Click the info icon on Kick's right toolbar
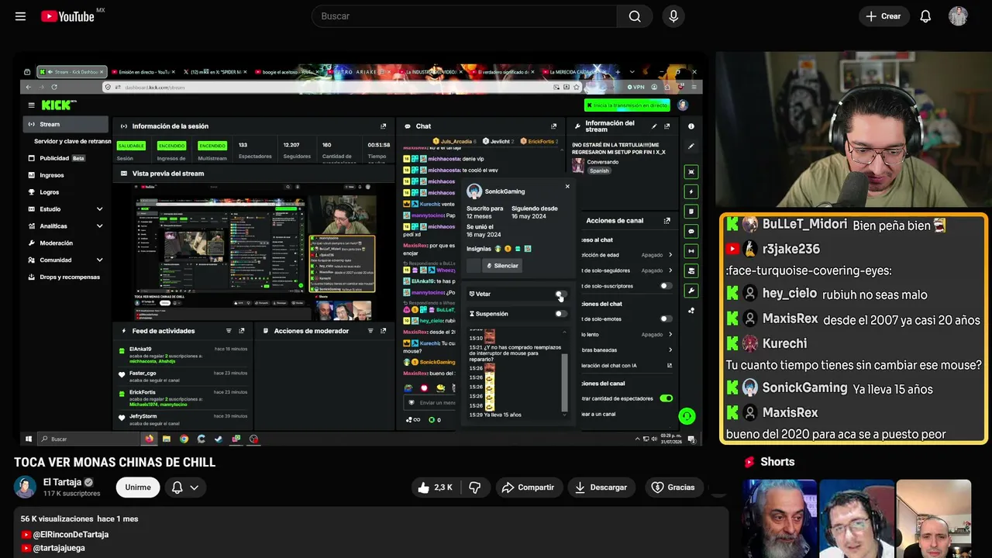The image size is (992, 558). point(691,126)
